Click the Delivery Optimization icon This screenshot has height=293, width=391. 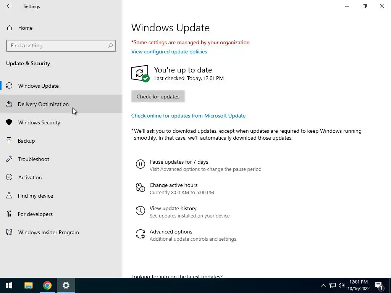9,104
